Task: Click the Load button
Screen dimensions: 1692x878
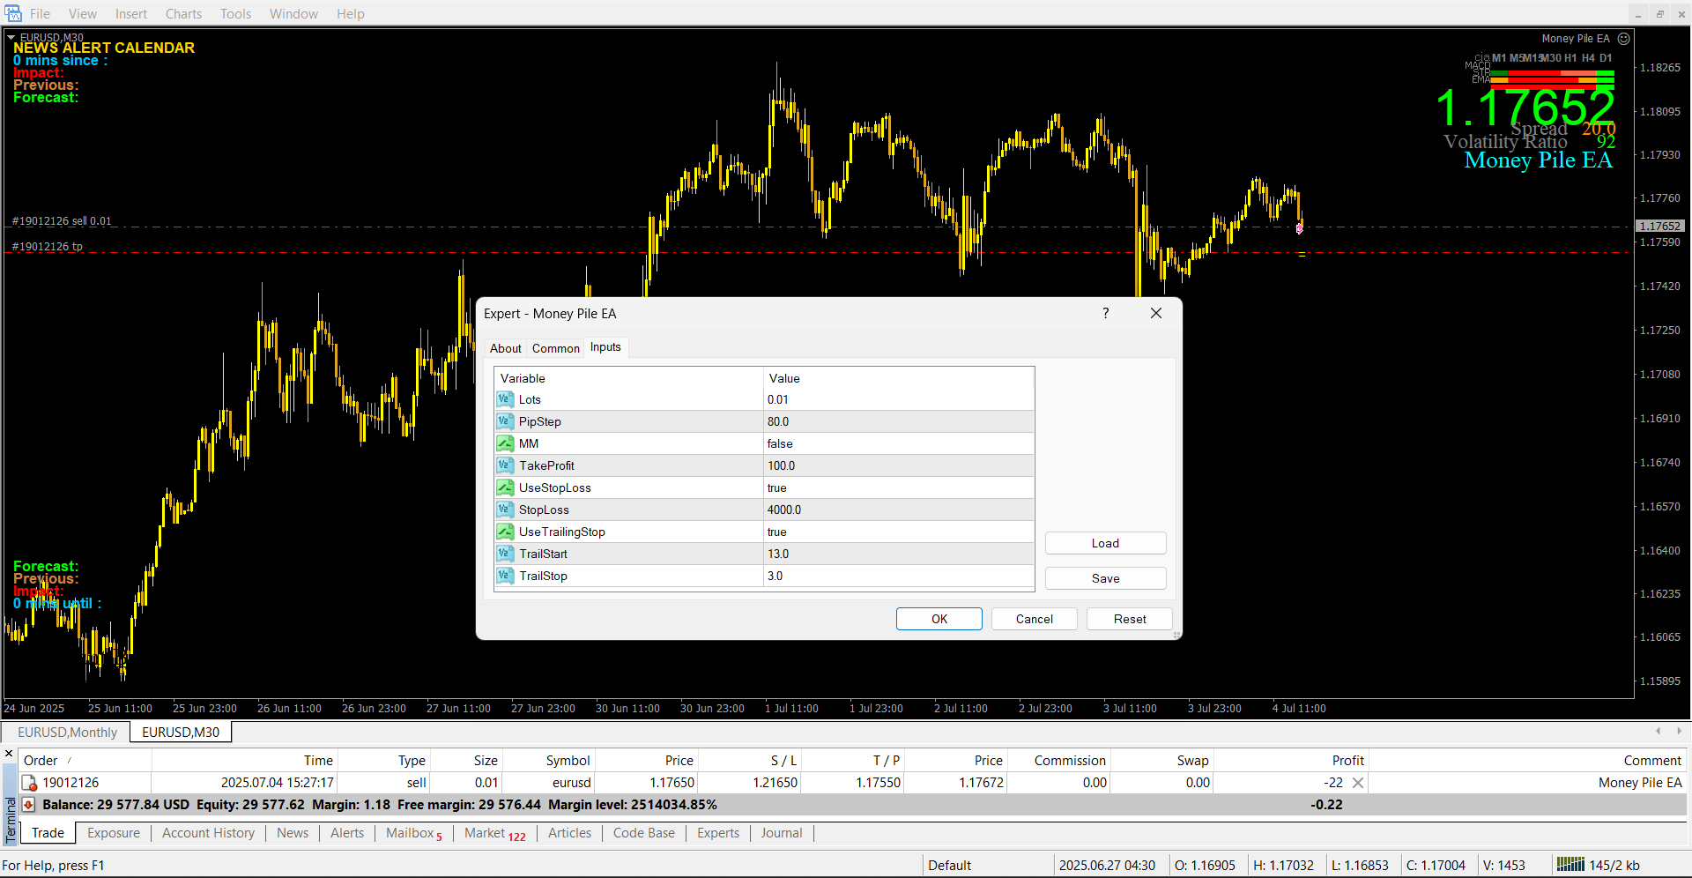Action: [1105, 543]
